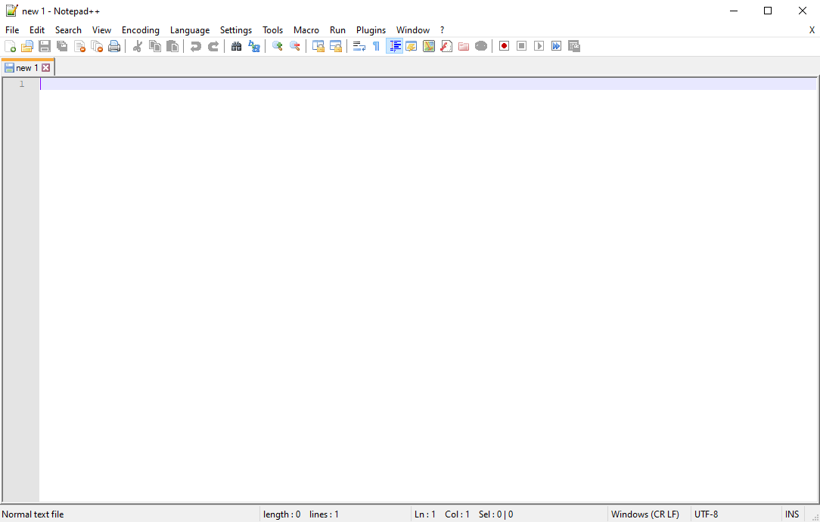The width and height of the screenshot is (820, 522).
Task: Click the X at menu bar's right end
Action: pos(812,30)
